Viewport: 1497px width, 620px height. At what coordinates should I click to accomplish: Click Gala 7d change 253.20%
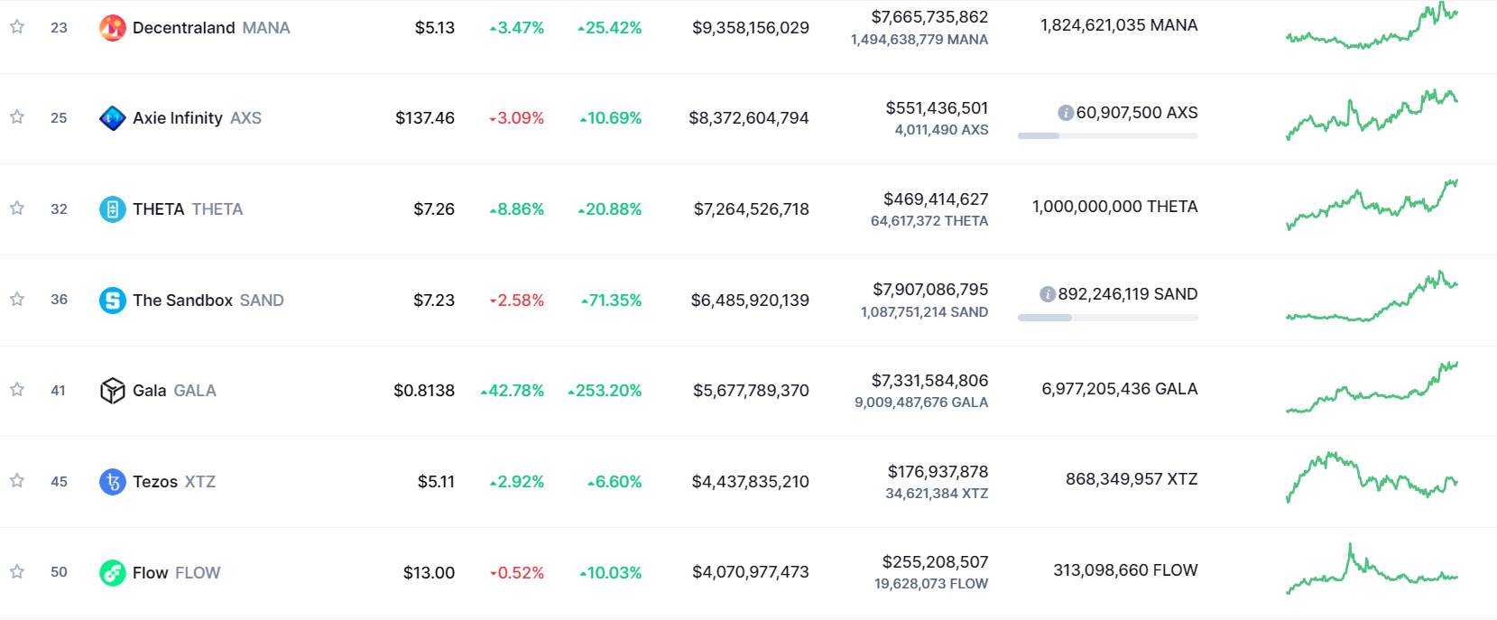(605, 391)
